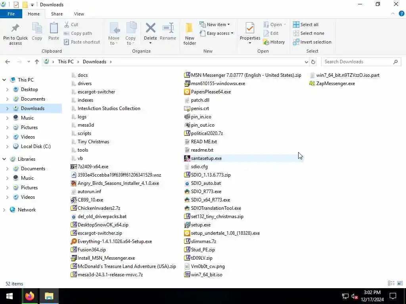Expand the Network tree node
Viewport: 406px width, 304px height.
[4, 210]
